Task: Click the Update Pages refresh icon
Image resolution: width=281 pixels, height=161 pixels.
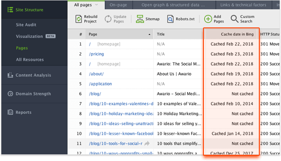Action: 108,19
